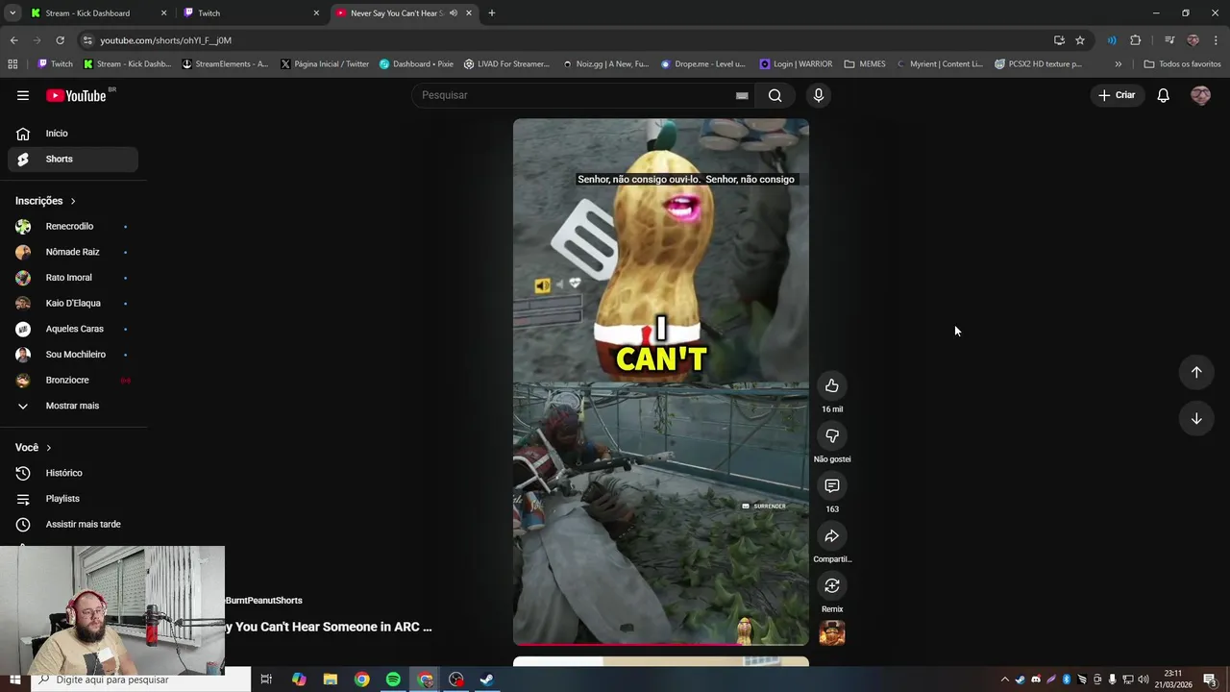The width and height of the screenshot is (1230, 692).
Task: Dislike the Short using 'Não gostei' icon
Action: (832, 435)
